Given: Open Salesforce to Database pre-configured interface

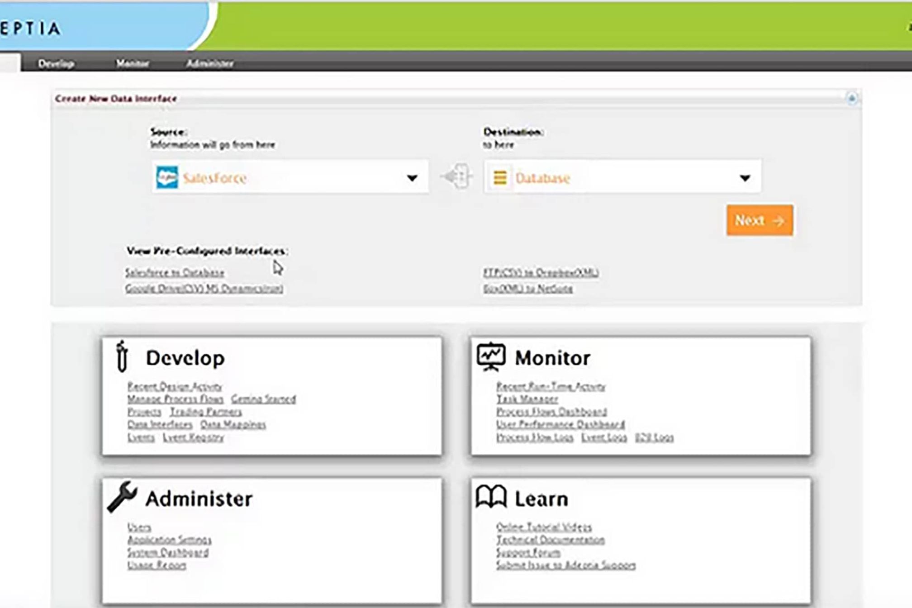Looking at the screenshot, I should 175,273.
